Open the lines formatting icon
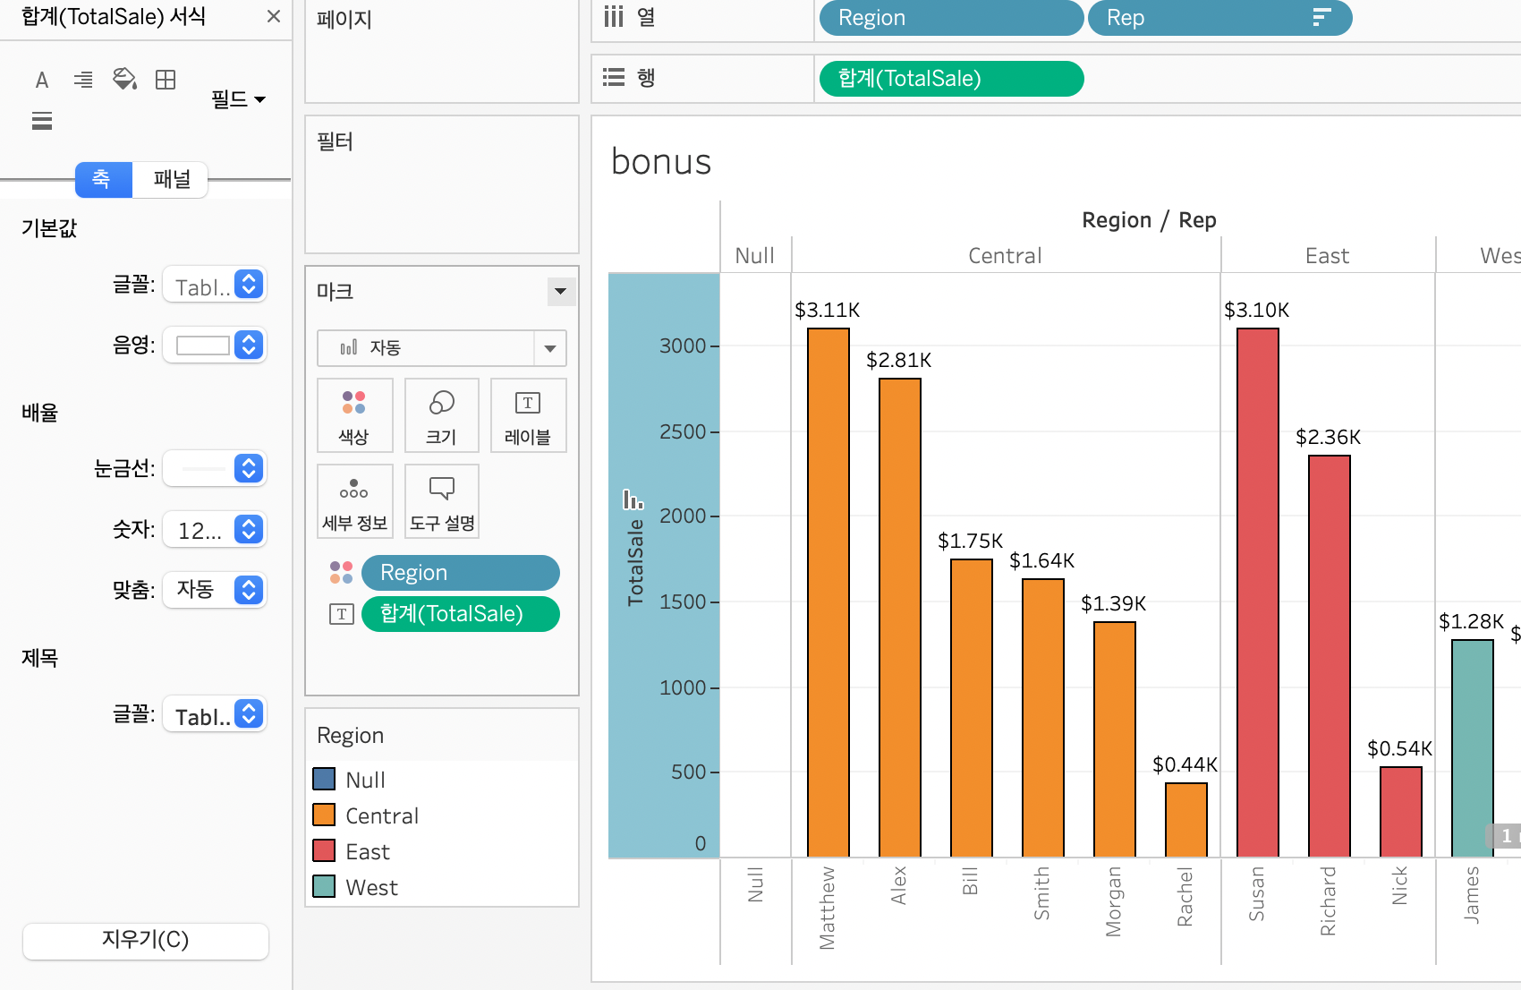The height and width of the screenshot is (990, 1521). (x=42, y=121)
